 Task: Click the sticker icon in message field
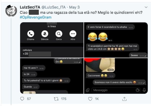click(x=138, y=90)
